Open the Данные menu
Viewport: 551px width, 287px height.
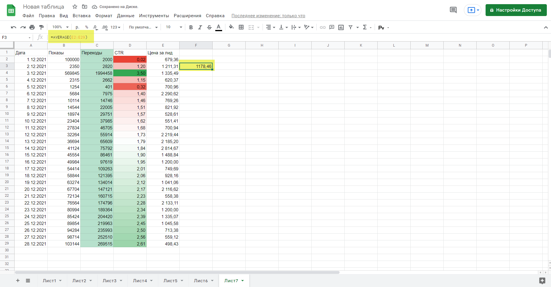(125, 16)
